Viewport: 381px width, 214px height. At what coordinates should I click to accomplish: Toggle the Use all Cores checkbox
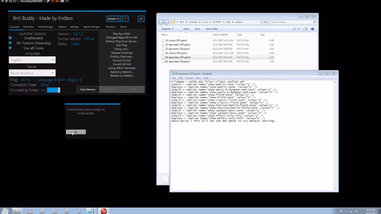(x=10, y=48)
